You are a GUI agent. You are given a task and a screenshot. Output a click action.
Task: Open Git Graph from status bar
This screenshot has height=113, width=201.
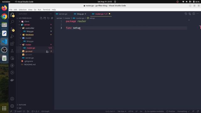[45, 111]
